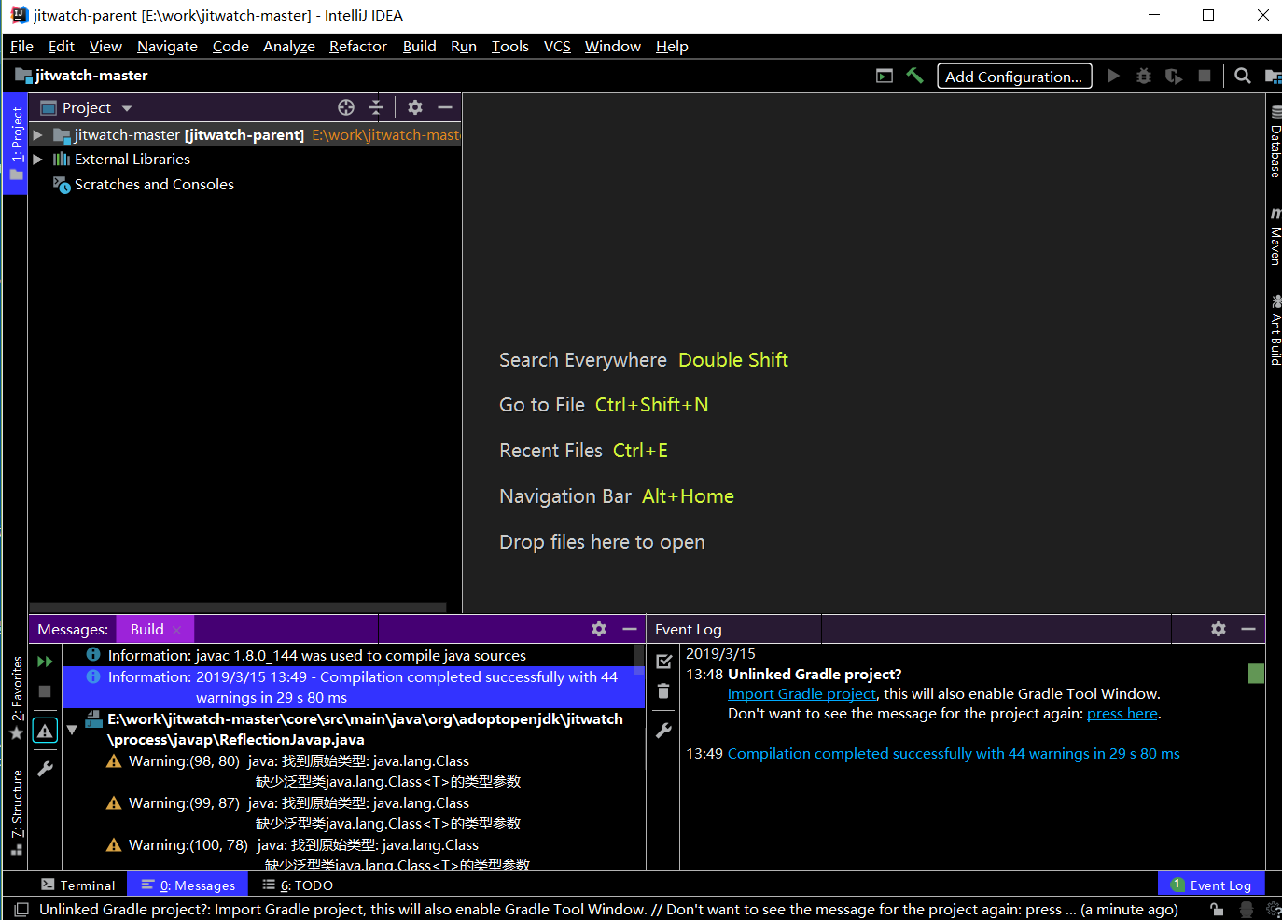Click the Event Log status bar button
Viewport: 1282px width, 920px height.
pyautogui.click(x=1211, y=885)
